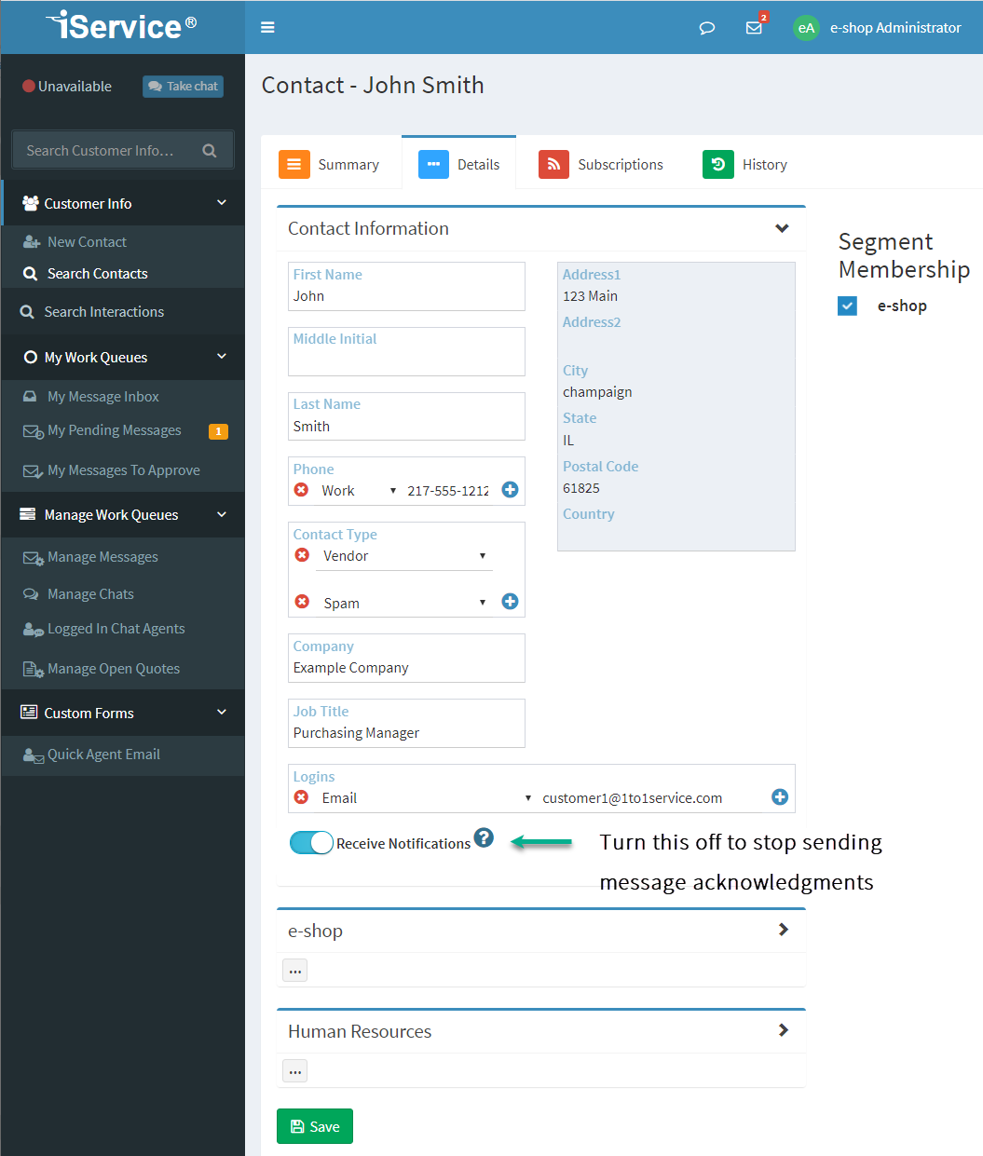Image resolution: width=983 pixels, height=1156 pixels.
Task: Click the pending messages count badge
Action: pos(218,431)
